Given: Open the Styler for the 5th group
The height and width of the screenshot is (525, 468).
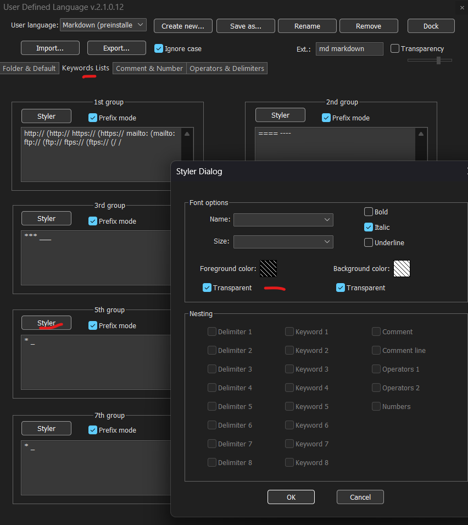Looking at the screenshot, I should tap(46, 323).
